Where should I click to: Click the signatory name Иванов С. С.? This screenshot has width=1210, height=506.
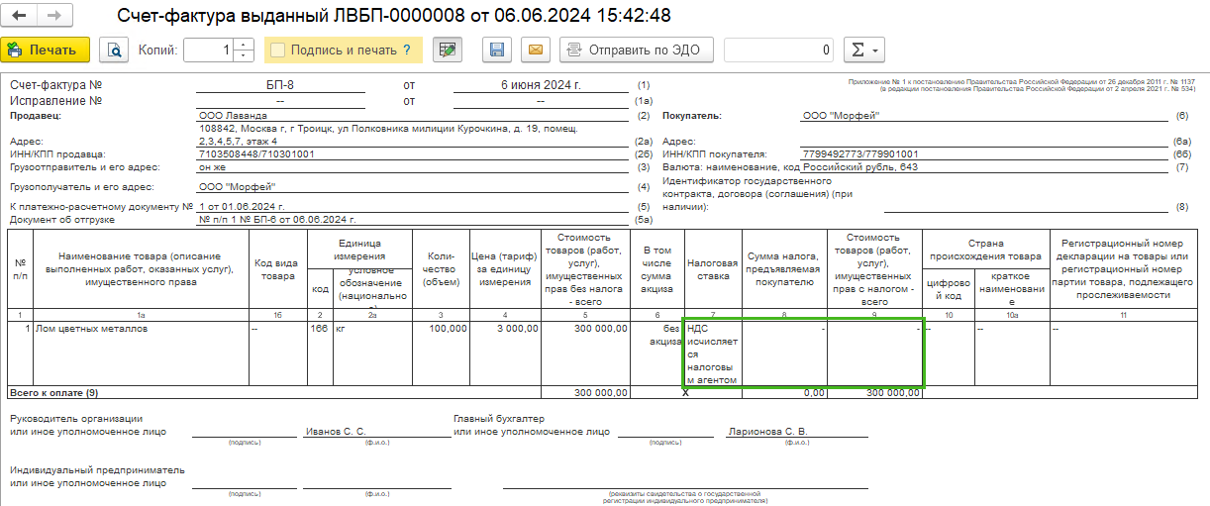coord(336,432)
